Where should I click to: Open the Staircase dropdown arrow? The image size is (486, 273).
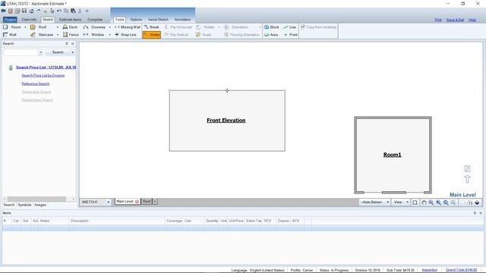58,35
